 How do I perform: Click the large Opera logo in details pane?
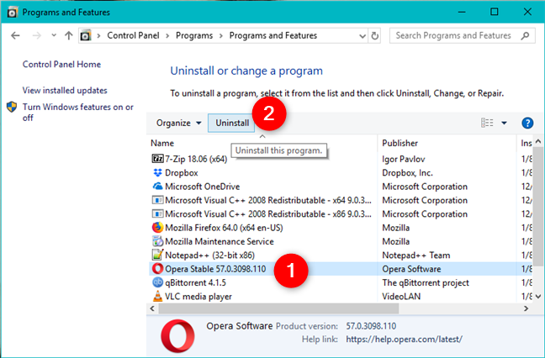pos(177,336)
